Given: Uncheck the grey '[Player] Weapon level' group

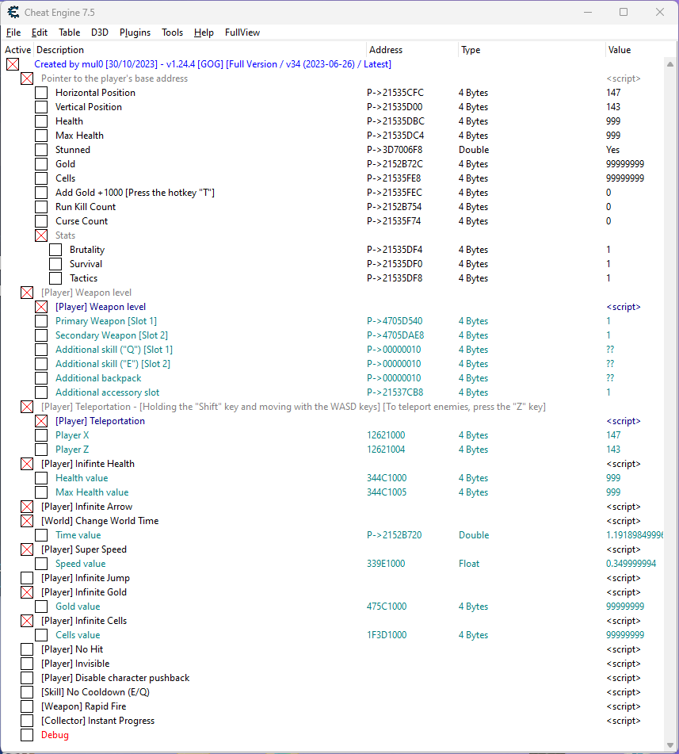Looking at the screenshot, I should click(x=27, y=293).
